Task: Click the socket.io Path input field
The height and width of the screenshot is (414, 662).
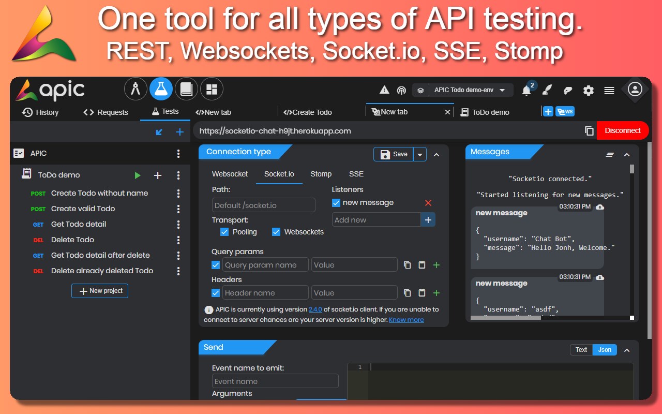Action: pos(264,205)
